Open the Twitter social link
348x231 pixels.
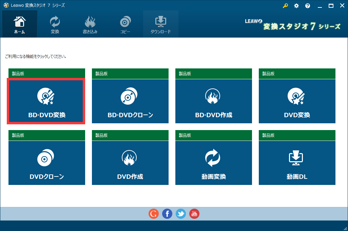180,214
